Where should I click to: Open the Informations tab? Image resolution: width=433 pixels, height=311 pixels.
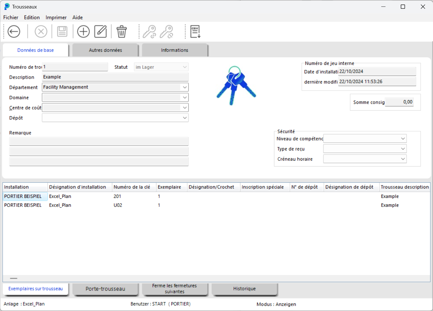click(175, 50)
